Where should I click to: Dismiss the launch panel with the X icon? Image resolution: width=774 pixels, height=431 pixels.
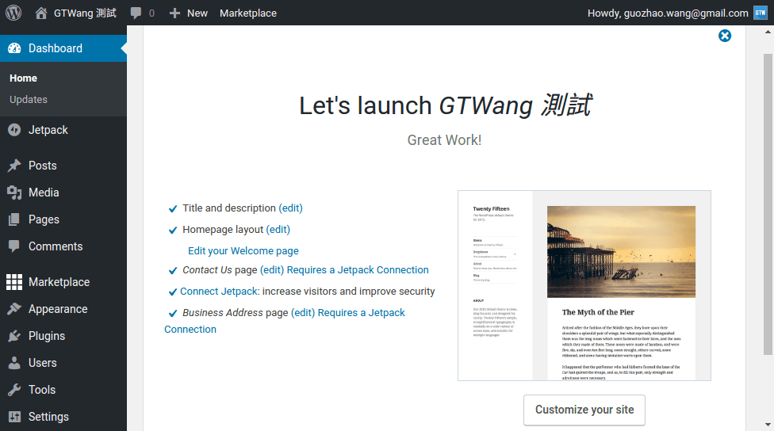pos(725,36)
